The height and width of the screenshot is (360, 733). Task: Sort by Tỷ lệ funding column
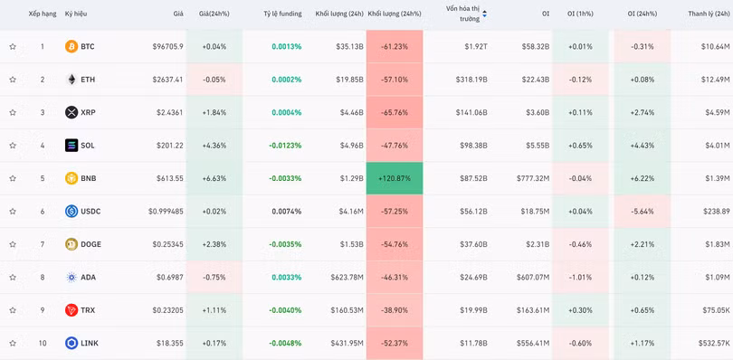tap(282, 14)
